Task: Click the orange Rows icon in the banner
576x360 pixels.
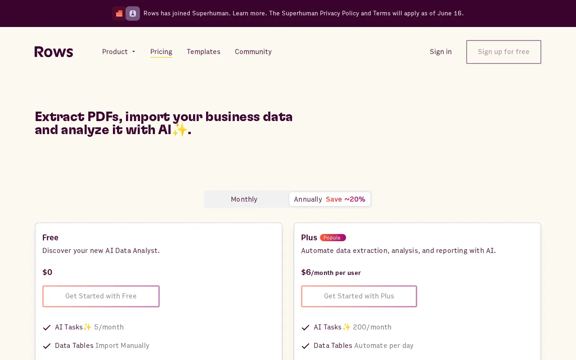Action: point(119,13)
